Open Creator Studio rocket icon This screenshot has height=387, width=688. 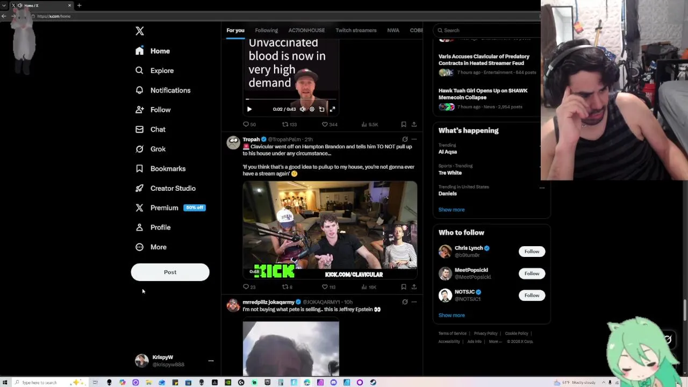click(x=139, y=188)
